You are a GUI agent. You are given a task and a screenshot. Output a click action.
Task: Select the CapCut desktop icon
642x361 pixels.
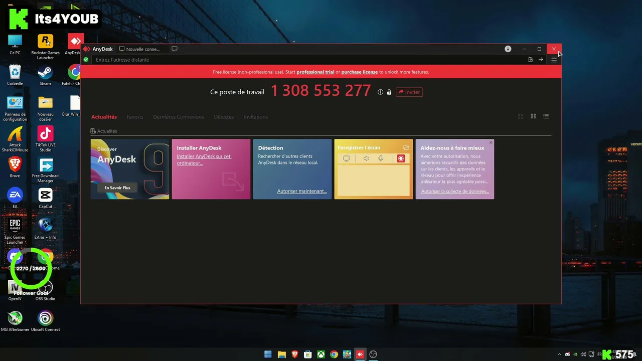coord(45,199)
